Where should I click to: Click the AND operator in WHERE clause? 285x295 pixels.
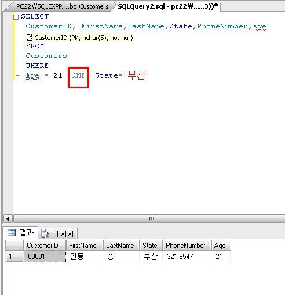coord(79,75)
